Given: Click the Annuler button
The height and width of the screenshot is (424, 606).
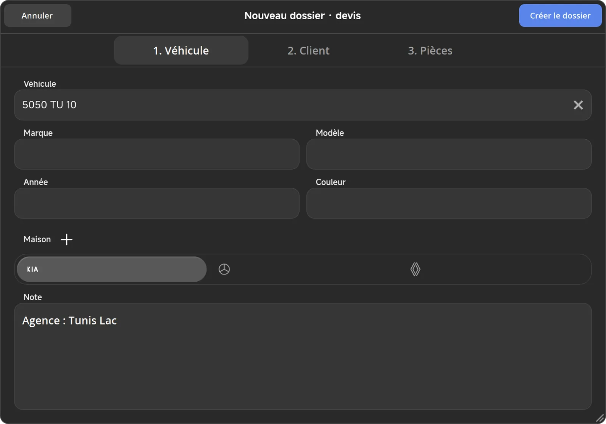Looking at the screenshot, I should tap(37, 16).
